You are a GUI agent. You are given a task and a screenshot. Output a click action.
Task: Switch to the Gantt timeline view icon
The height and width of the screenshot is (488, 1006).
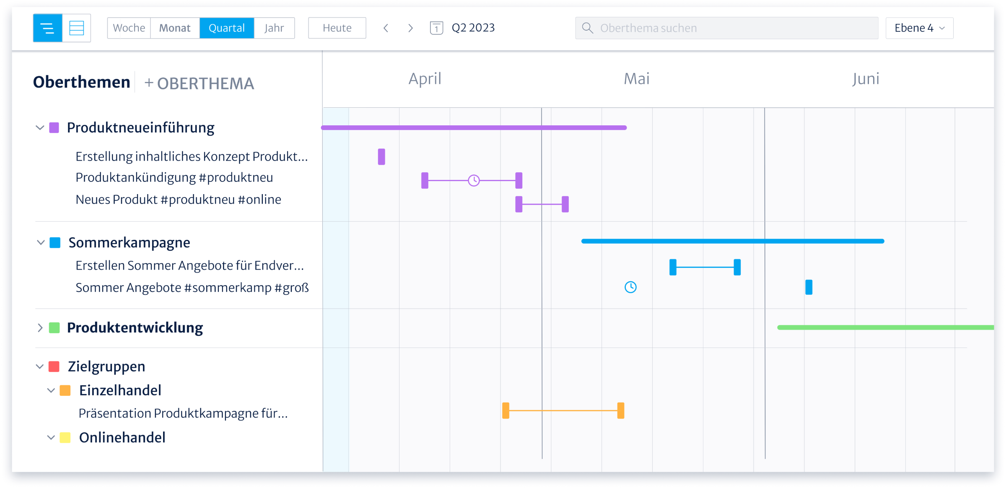click(x=47, y=28)
